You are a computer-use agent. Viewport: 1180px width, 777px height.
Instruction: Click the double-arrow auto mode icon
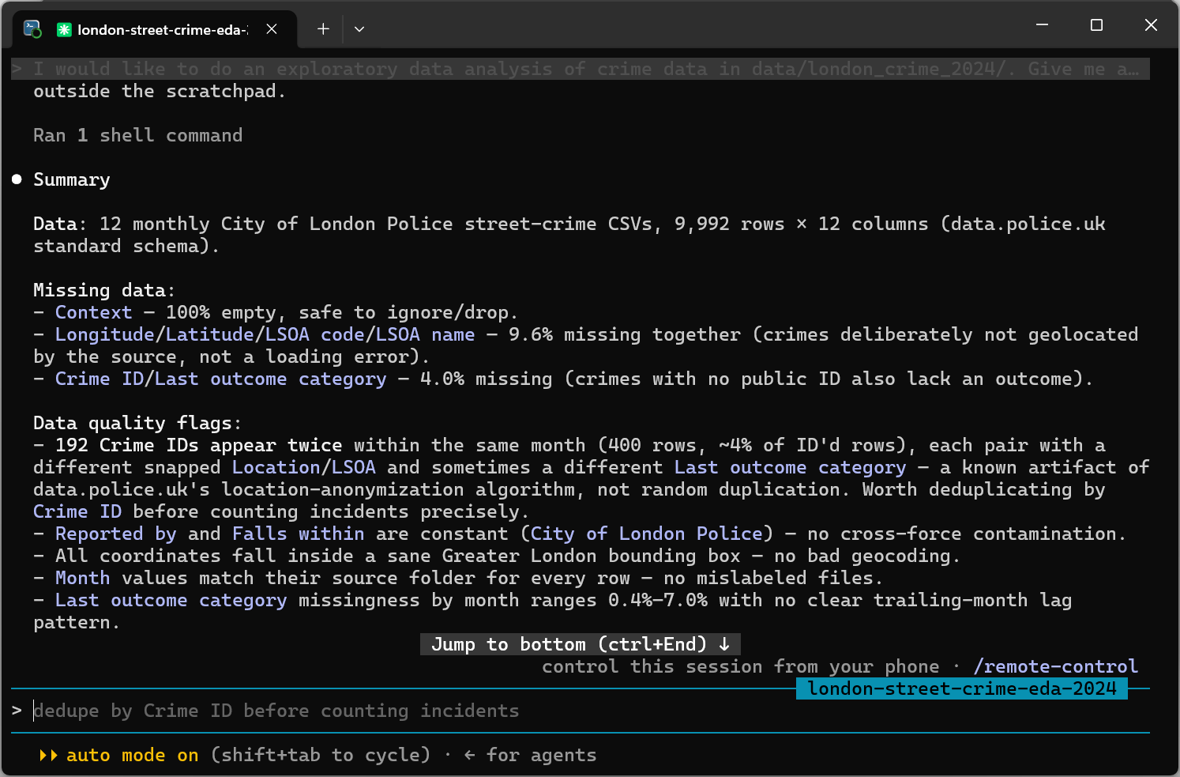(x=48, y=755)
